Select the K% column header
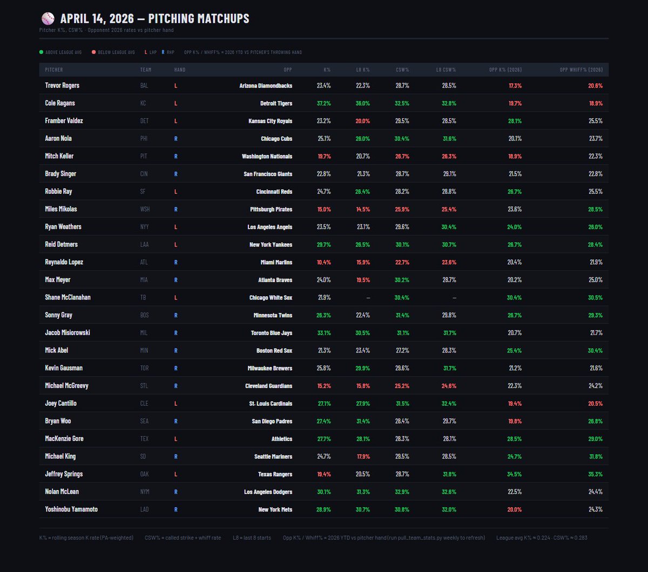 point(327,70)
